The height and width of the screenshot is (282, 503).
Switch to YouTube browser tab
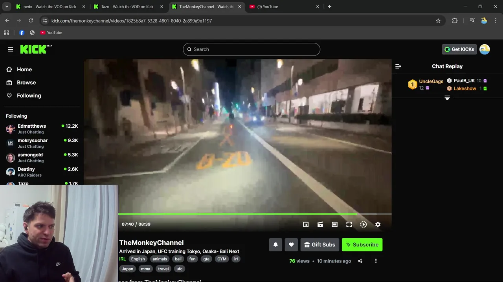pyautogui.click(x=283, y=7)
